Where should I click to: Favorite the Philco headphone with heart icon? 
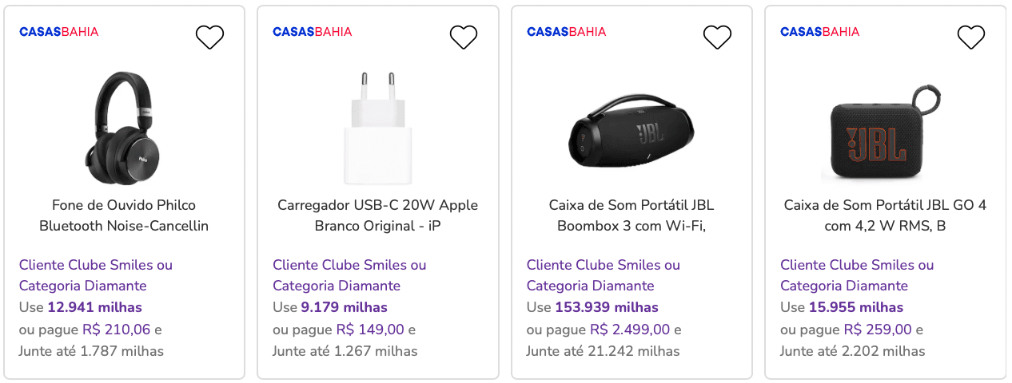(x=210, y=37)
